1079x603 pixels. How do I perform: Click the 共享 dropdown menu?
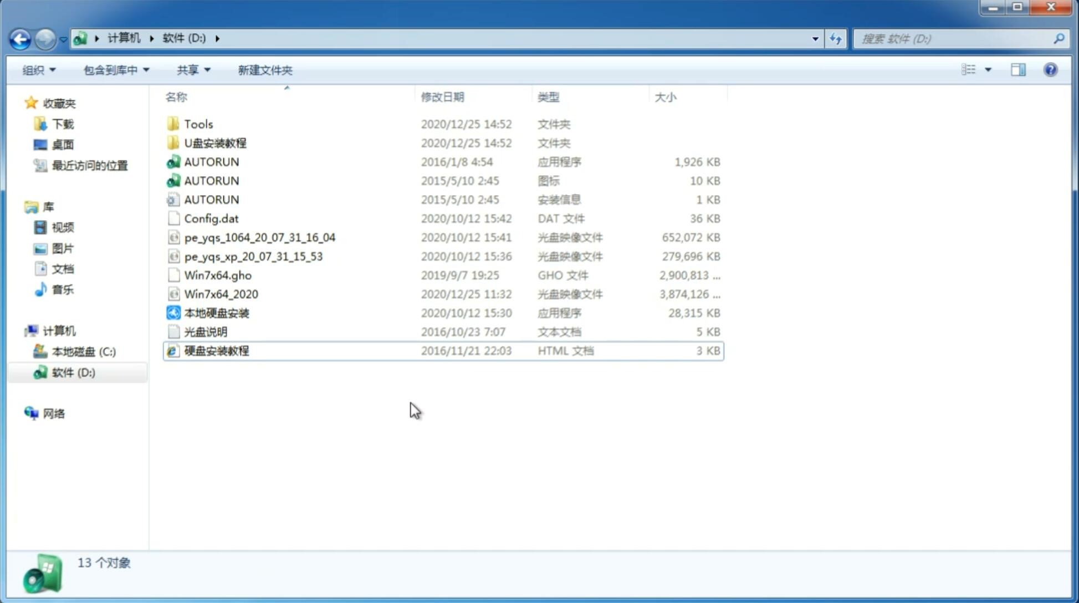[193, 70]
